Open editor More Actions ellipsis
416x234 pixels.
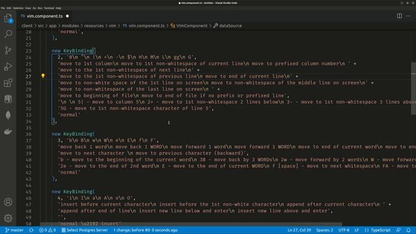point(408,16)
